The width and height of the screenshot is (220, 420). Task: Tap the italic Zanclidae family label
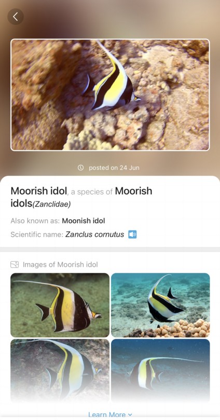(x=51, y=205)
